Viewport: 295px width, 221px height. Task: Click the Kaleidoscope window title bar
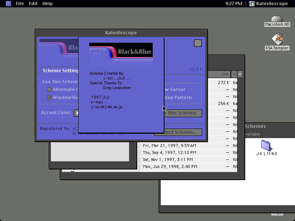coord(121,33)
